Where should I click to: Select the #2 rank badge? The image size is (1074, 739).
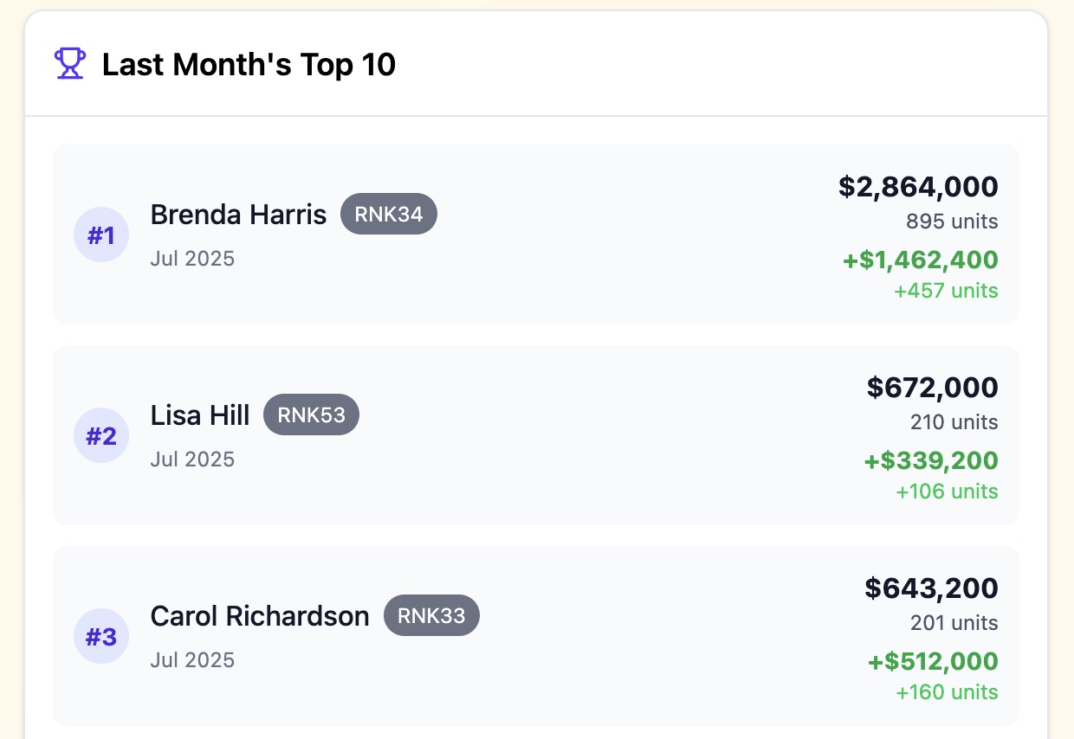100,435
